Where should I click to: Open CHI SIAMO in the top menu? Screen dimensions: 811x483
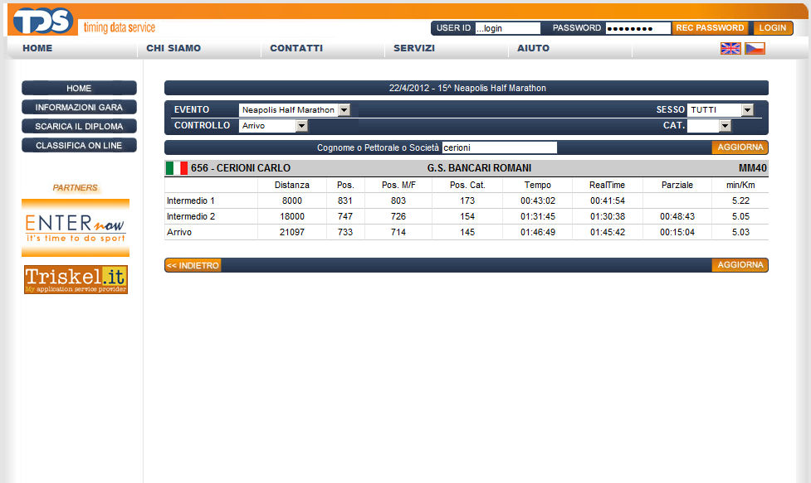coord(173,48)
